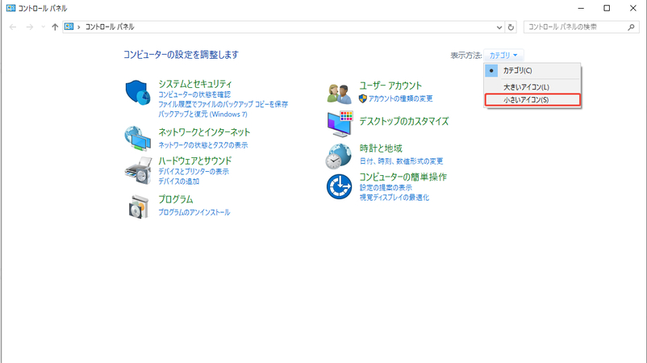The image size is (647, 363).
Task: Click the Ease of Access blue icon
Action: click(x=339, y=186)
